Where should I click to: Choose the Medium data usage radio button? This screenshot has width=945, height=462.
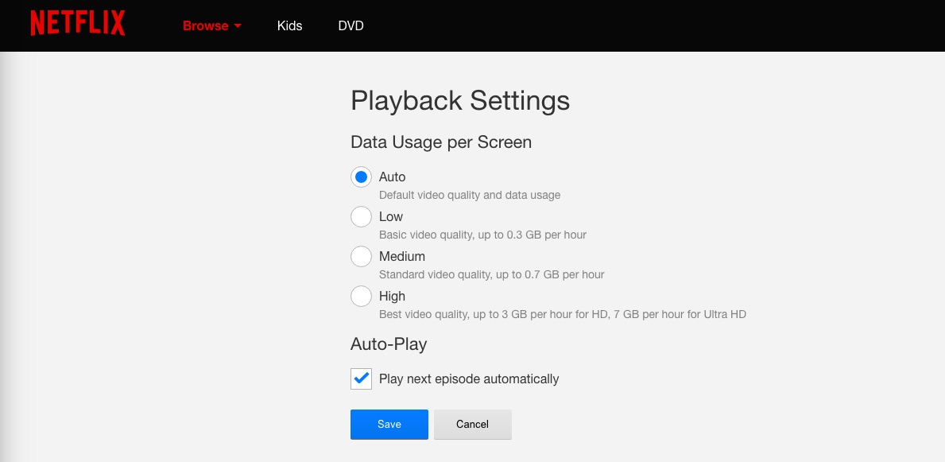(x=362, y=256)
